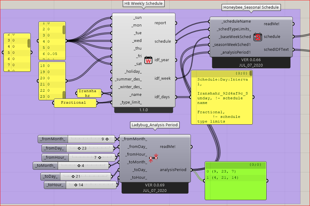Click the _toDay_ slider grip at value 21
This screenshot has height=206, width=310.
click(x=73, y=176)
